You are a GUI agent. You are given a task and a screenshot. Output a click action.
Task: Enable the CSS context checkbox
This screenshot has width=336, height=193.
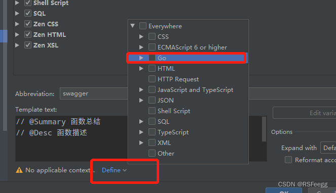click(152, 36)
